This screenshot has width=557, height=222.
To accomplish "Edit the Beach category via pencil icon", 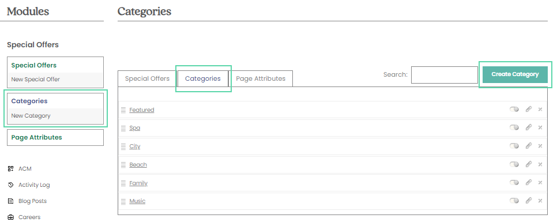I will coord(529,164).
